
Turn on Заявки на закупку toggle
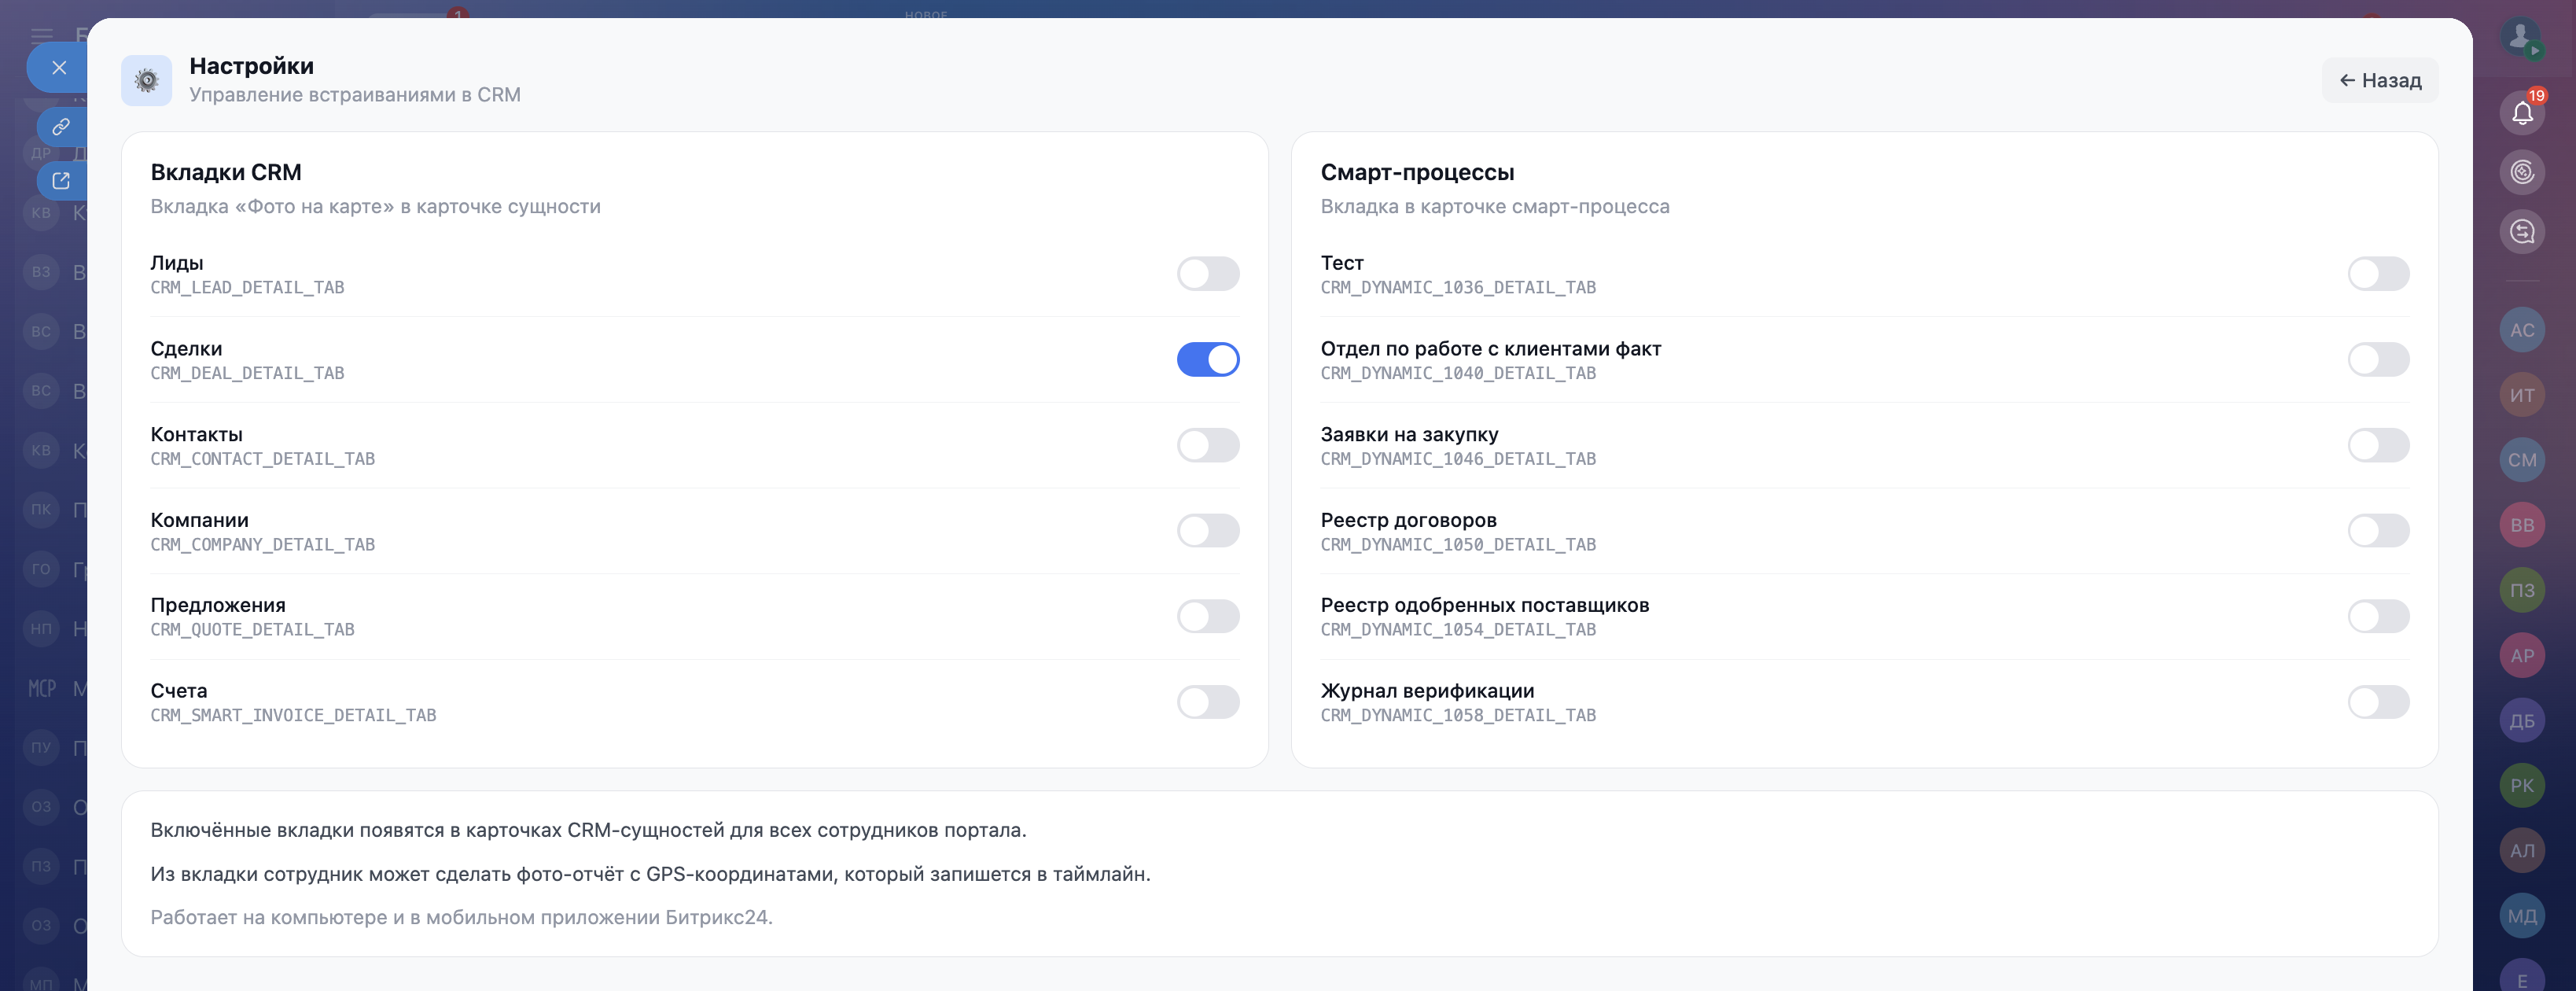2377,445
